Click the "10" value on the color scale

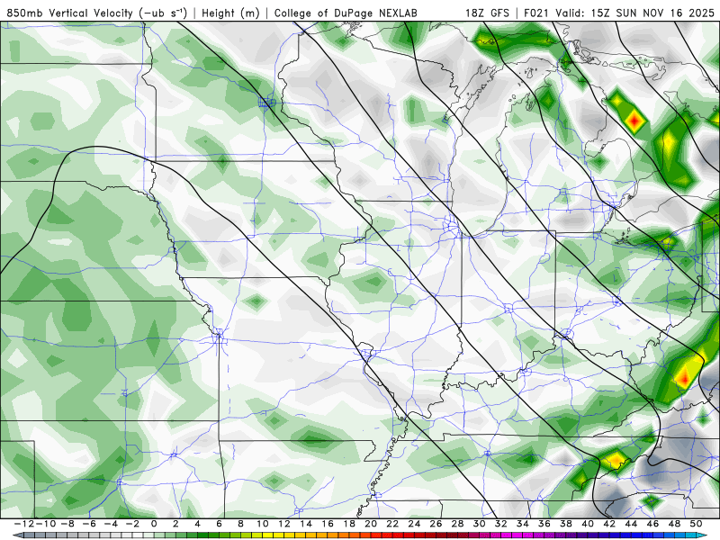(262, 524)
